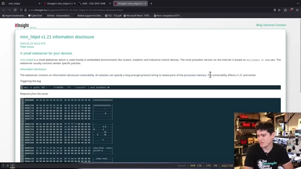Switch to workspace 8 in the status bar
Image resolution: width=301 pixels, height=169 pixels.
click(8, 166)
